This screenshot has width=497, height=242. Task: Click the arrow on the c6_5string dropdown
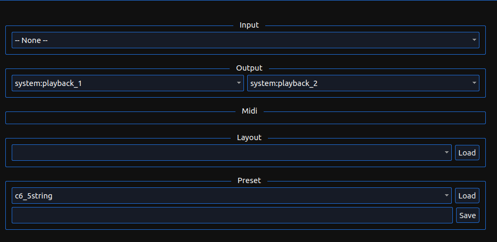pos(447,196)
